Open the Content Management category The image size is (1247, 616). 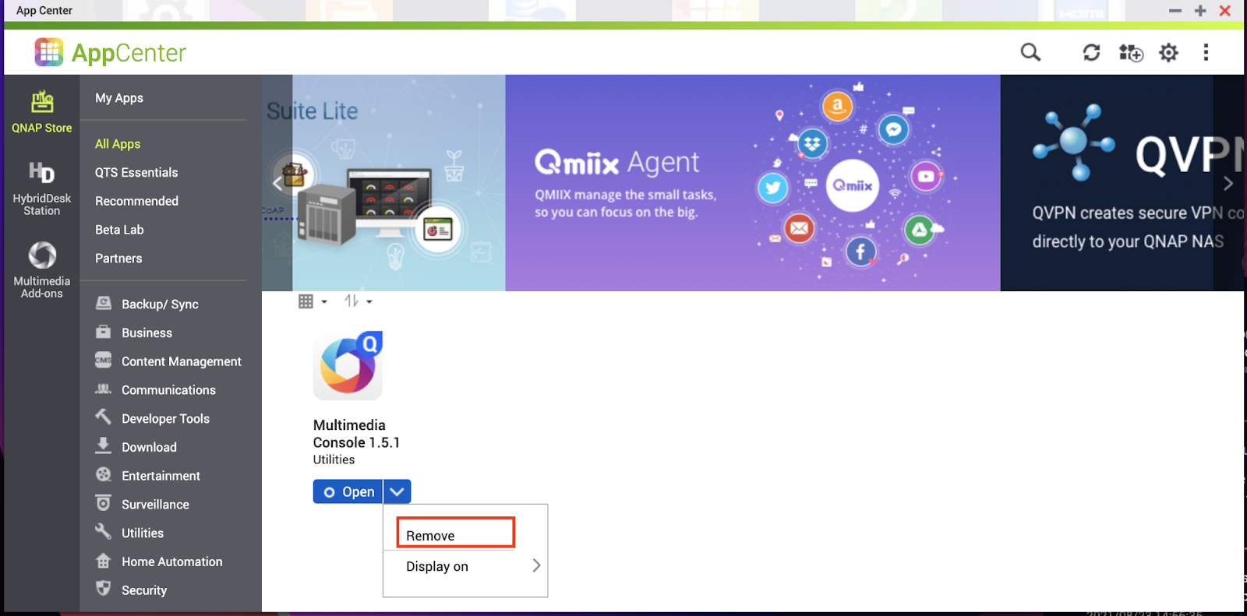[x=168, y=361]
